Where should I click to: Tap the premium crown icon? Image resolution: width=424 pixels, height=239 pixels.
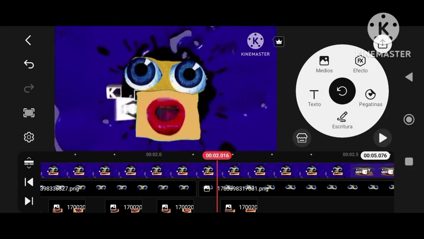point(279,42)
